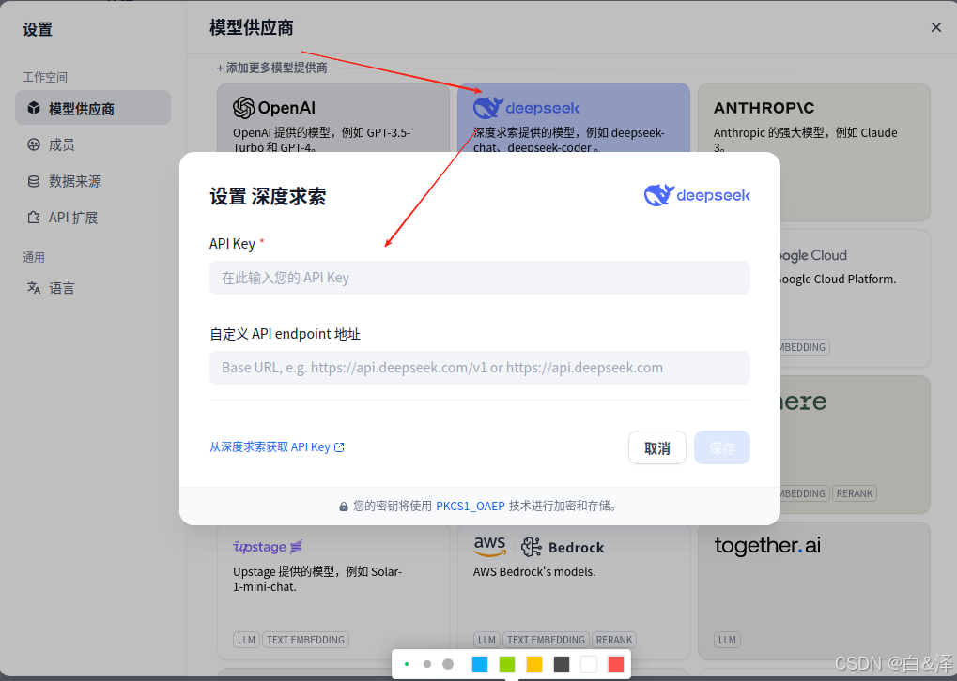
Task: Select the deepseek provider card behind the dialog
Action: (x=573, y=119)
